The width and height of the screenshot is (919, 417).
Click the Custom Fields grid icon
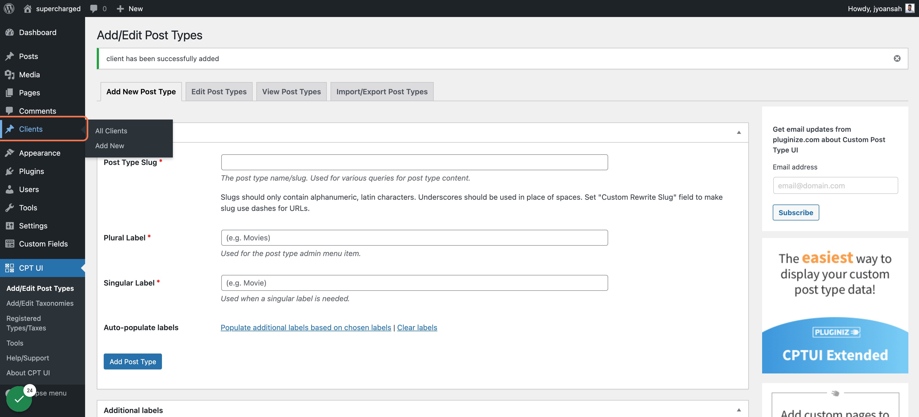(x=10, y=244)
